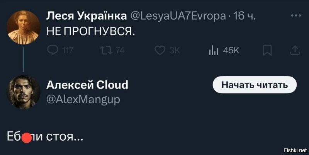View post analytics bar chart icon
This screenshot has height=155, width=309.
click(214, 51)
